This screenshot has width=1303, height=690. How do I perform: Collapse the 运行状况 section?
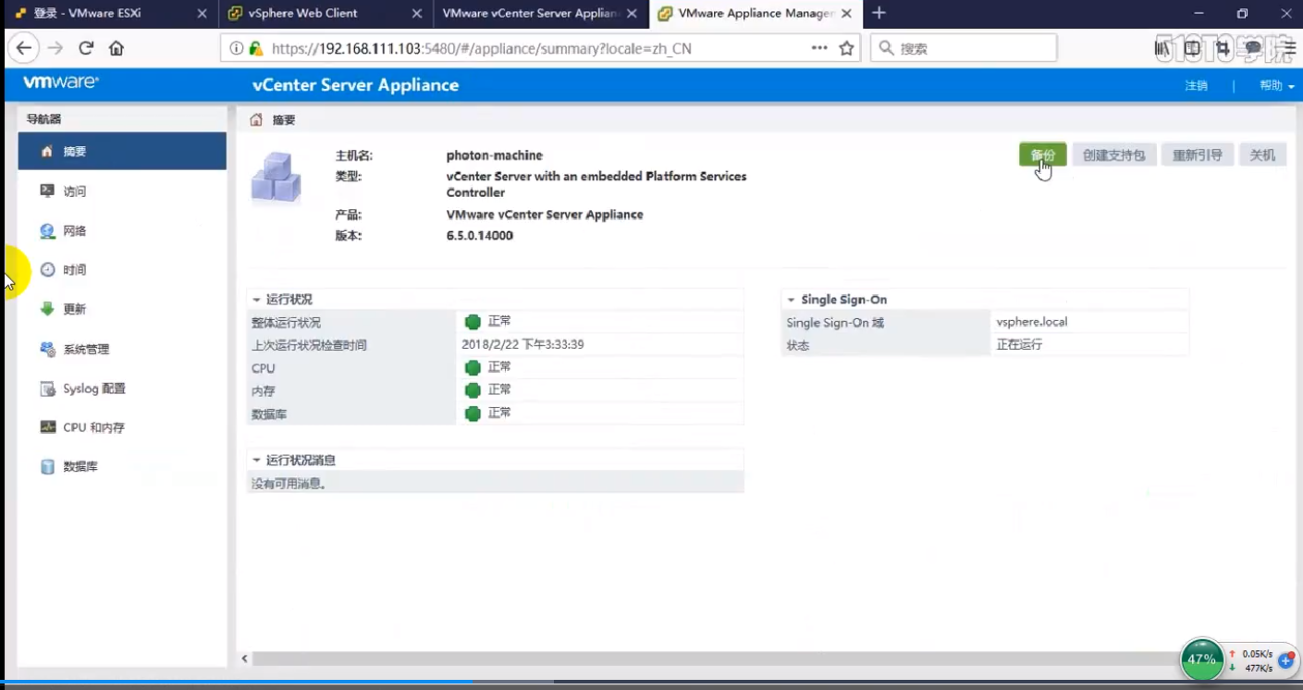click(x=256, y=300)
